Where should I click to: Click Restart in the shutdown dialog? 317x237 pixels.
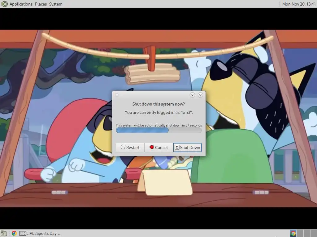click(130, 148)
